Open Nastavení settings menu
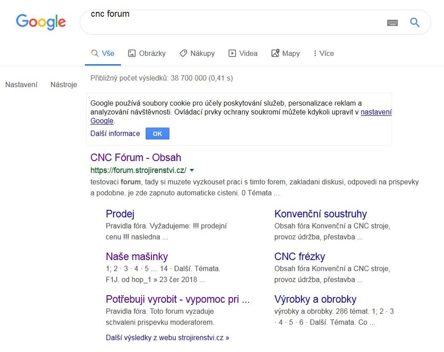Image resolution: width=444 pixels, height=352 pixels. click(21, 84)
